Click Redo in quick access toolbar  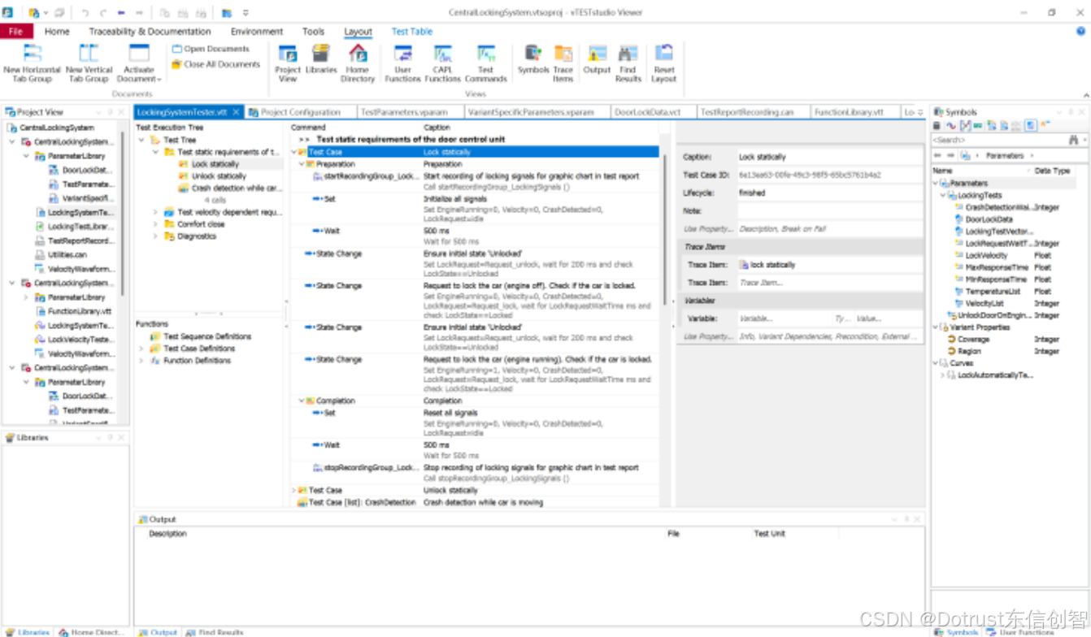tap(102, 13)
